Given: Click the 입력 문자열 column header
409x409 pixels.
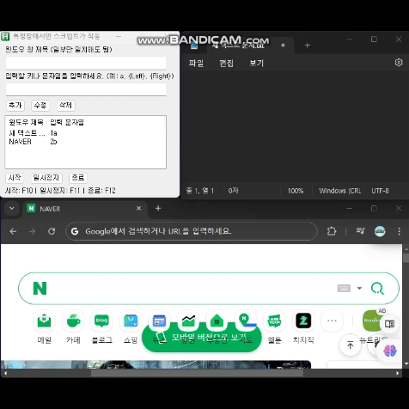Looking at the screenshot, I should pyautogui.click(x=67, y=122).
